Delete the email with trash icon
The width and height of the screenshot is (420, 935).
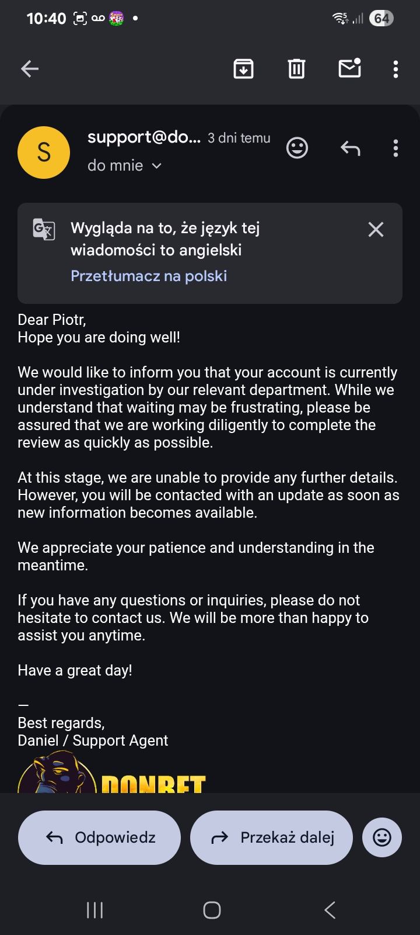click(296, 69)
